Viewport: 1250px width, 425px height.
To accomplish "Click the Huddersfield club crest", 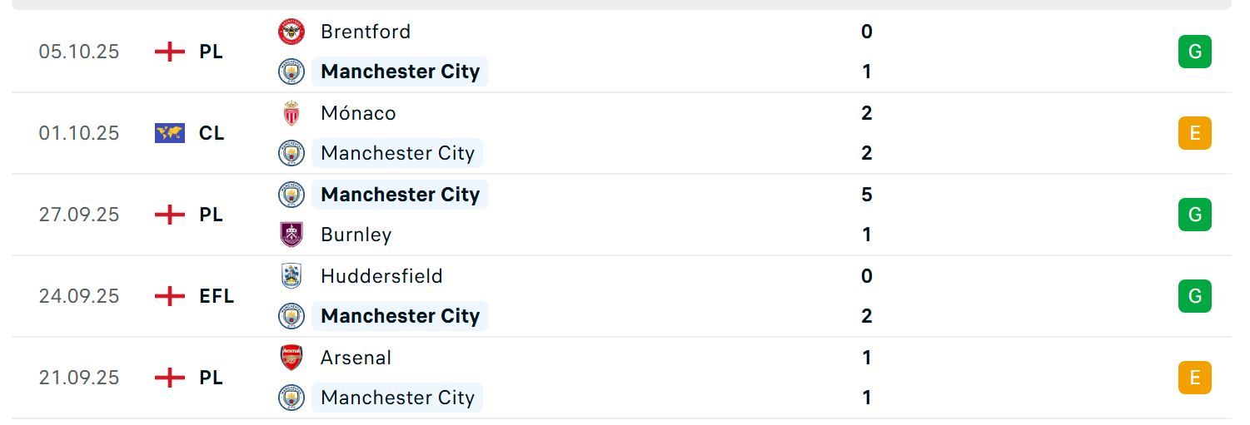I will coord(291,276).
